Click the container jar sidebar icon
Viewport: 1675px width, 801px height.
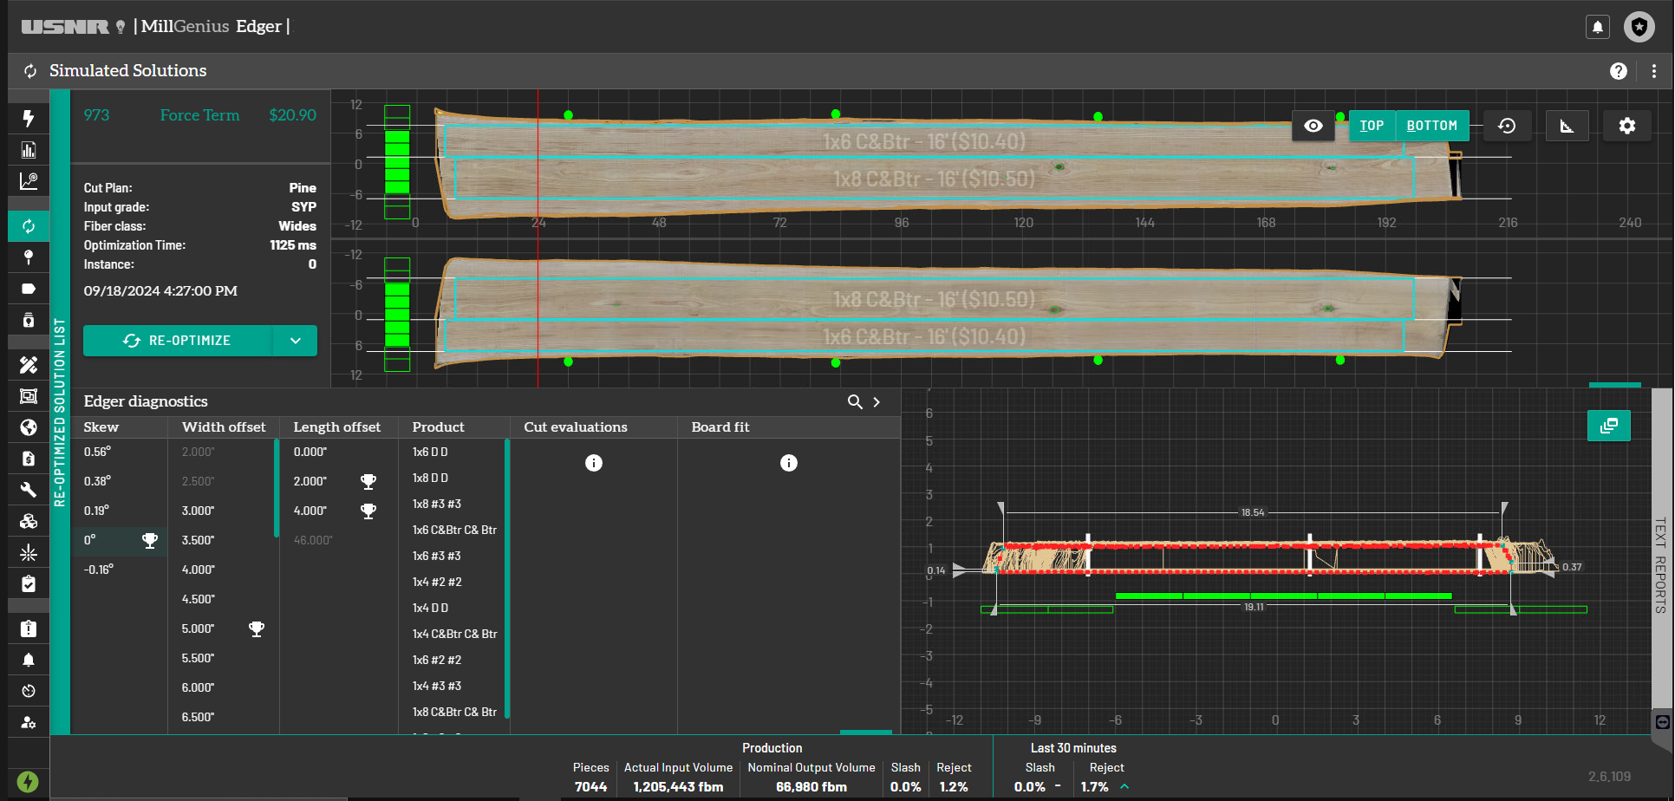[29, 320]
